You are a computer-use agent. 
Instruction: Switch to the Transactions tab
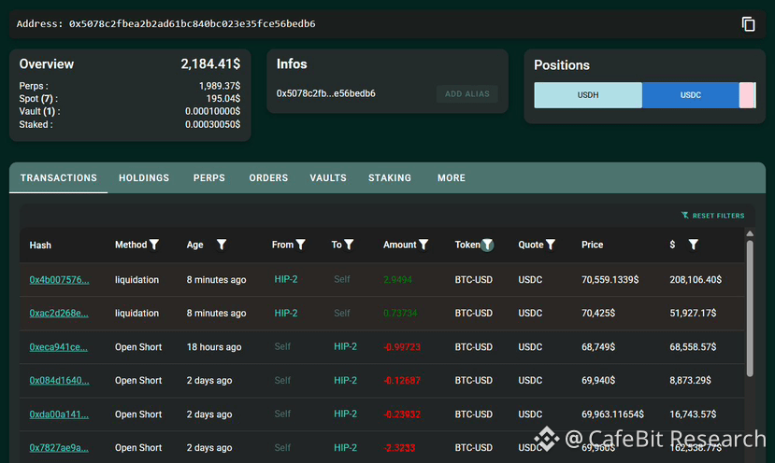coord(58,177)
